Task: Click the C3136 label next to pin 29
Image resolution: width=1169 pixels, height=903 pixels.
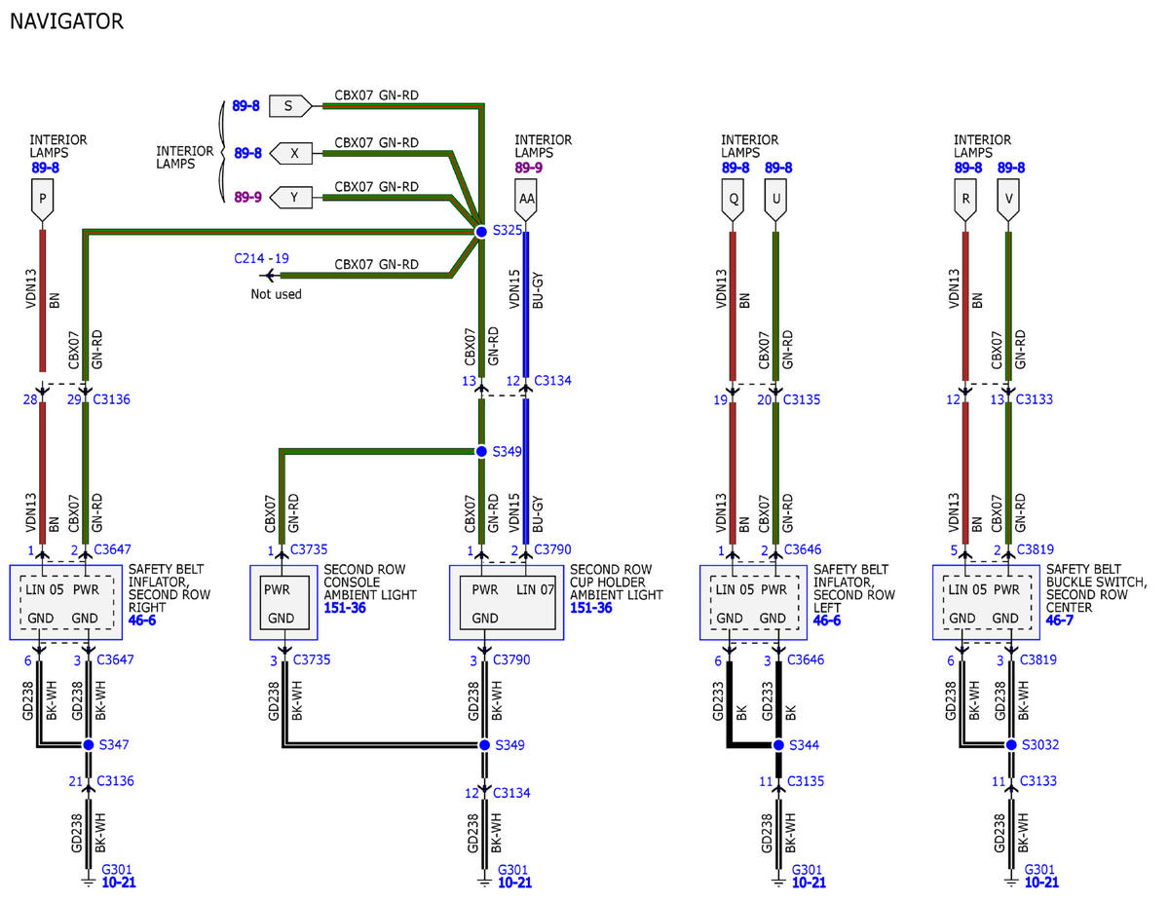Action: point(111,399)
